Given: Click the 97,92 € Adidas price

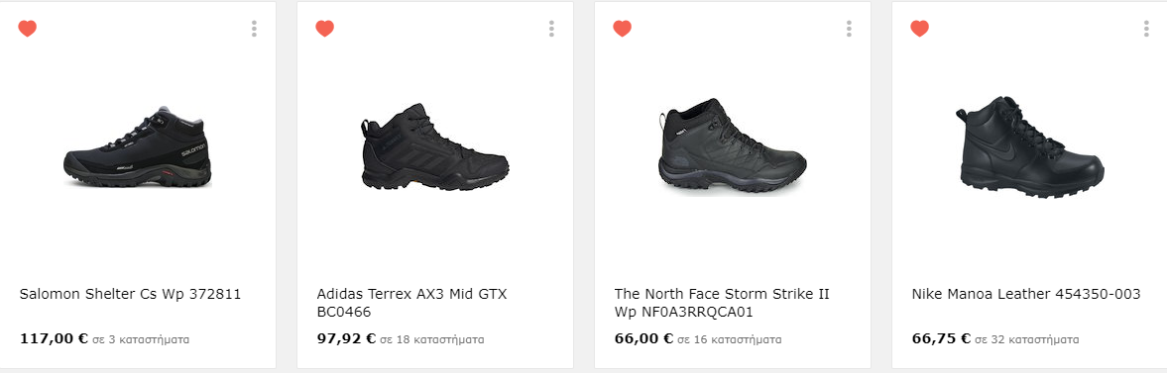Looking at the screenshot, I should coord(346,338).
